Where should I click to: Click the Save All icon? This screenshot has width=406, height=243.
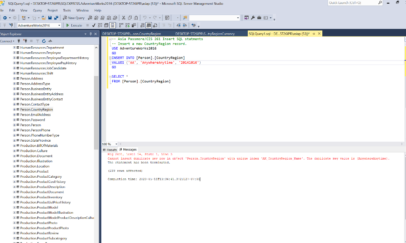[56, 18]
